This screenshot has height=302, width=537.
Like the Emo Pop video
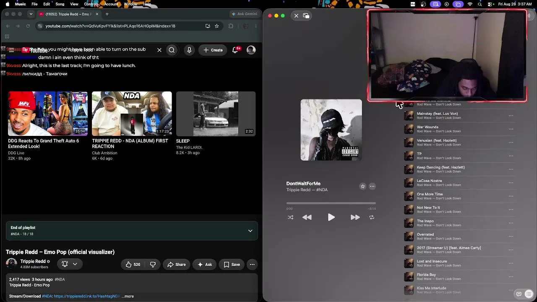[133, 264]
